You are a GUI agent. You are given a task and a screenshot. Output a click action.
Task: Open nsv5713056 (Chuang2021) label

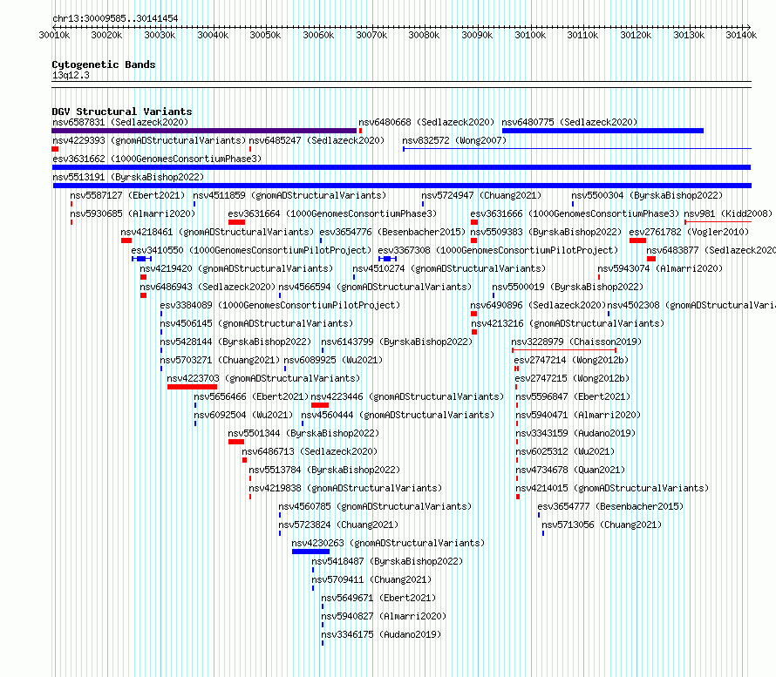[602, 525]
